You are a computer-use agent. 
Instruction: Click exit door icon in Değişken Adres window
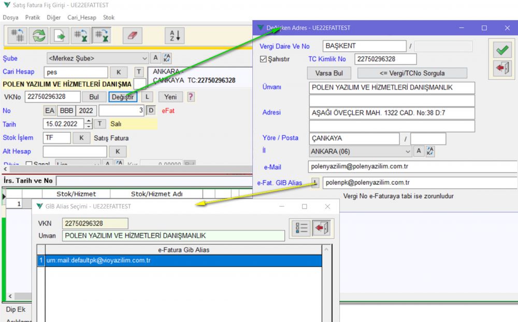(501, 68)
